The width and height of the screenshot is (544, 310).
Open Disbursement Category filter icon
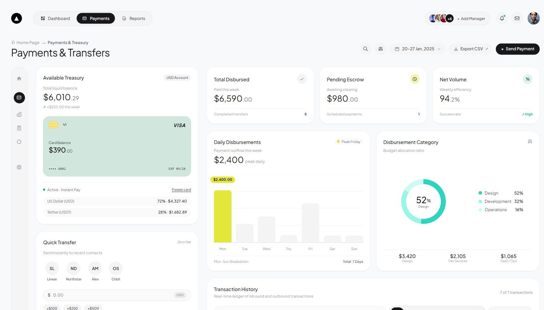tap(530, 142)
